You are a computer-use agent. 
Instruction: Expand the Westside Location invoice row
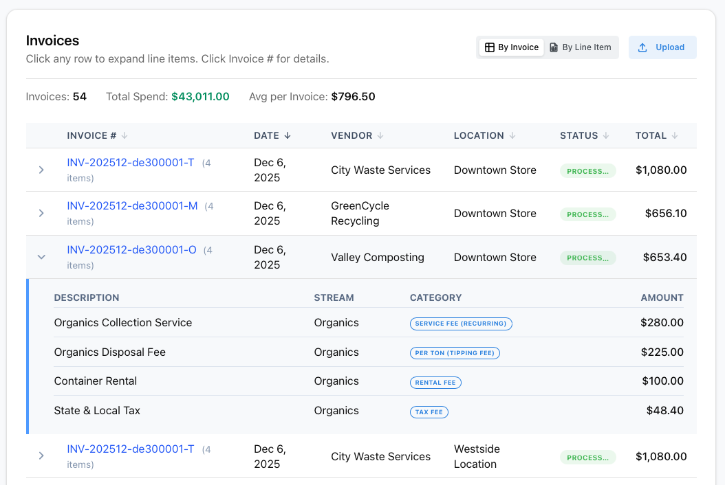41,455
